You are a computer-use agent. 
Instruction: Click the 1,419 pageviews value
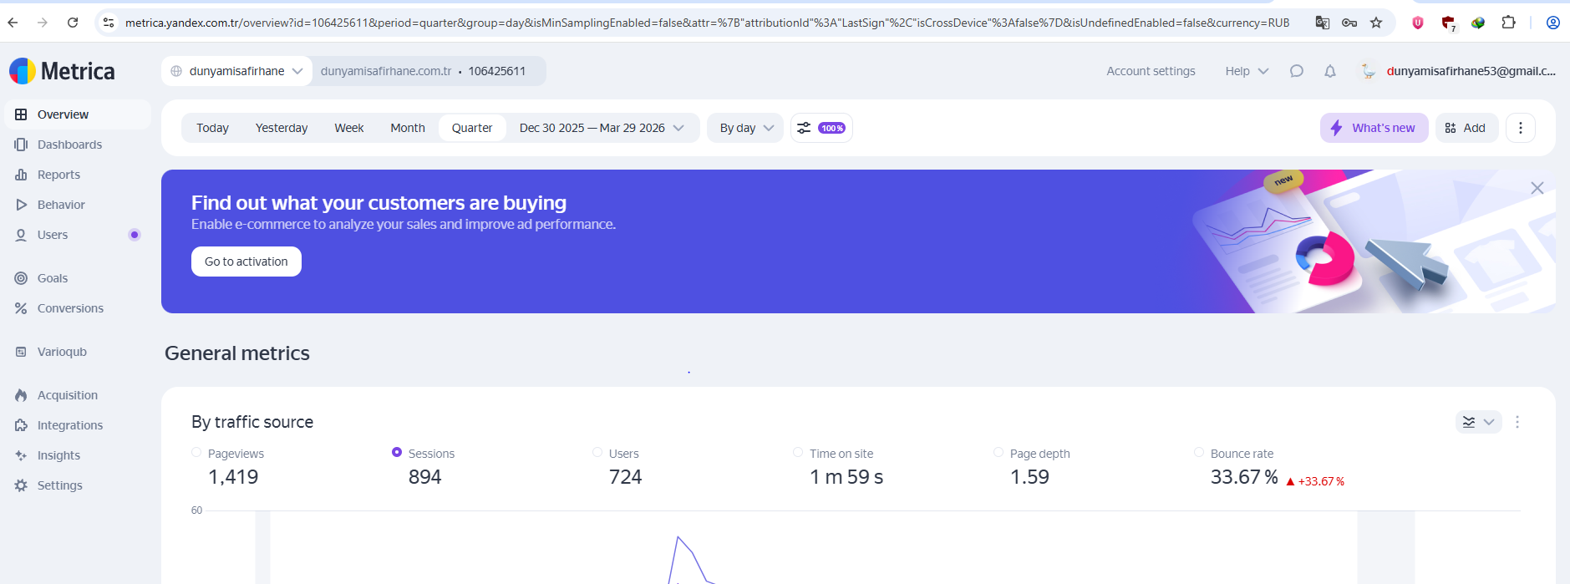233,477
